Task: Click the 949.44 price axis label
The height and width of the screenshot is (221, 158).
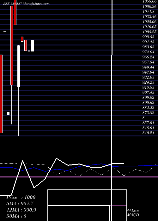Action: click(148, 67)
